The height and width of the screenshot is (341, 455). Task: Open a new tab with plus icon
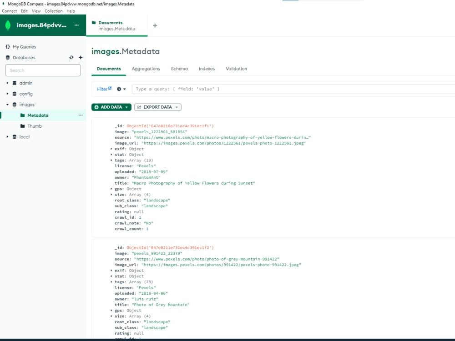point(155,25)
